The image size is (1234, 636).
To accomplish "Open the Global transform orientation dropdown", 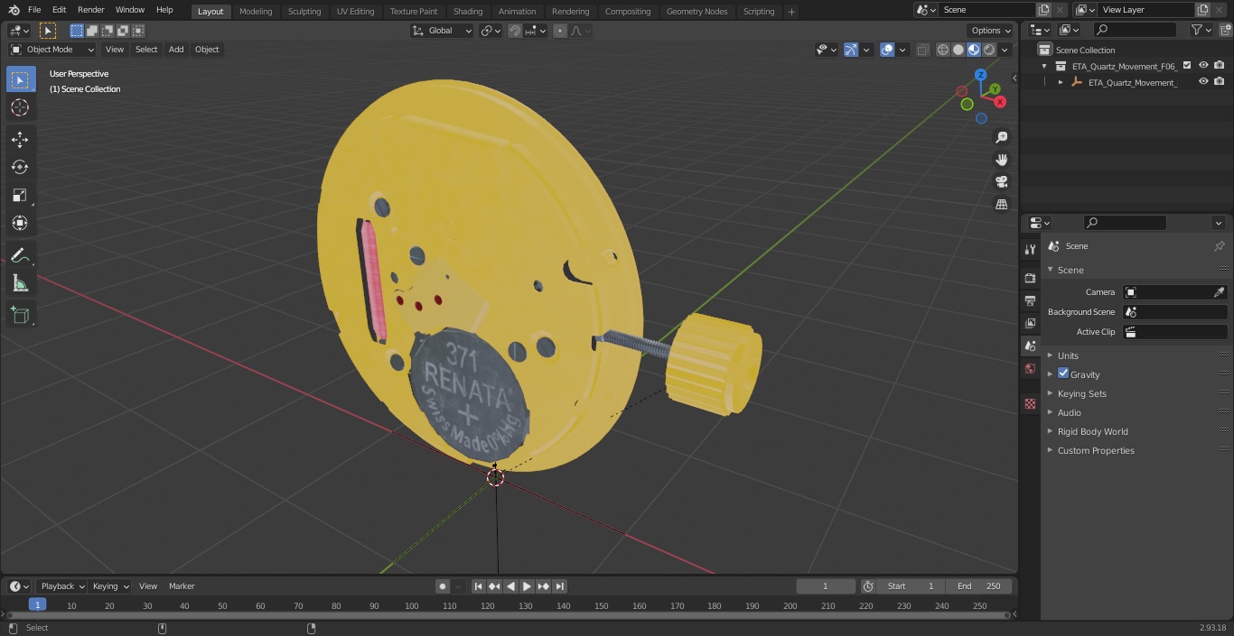I will 443,31.
